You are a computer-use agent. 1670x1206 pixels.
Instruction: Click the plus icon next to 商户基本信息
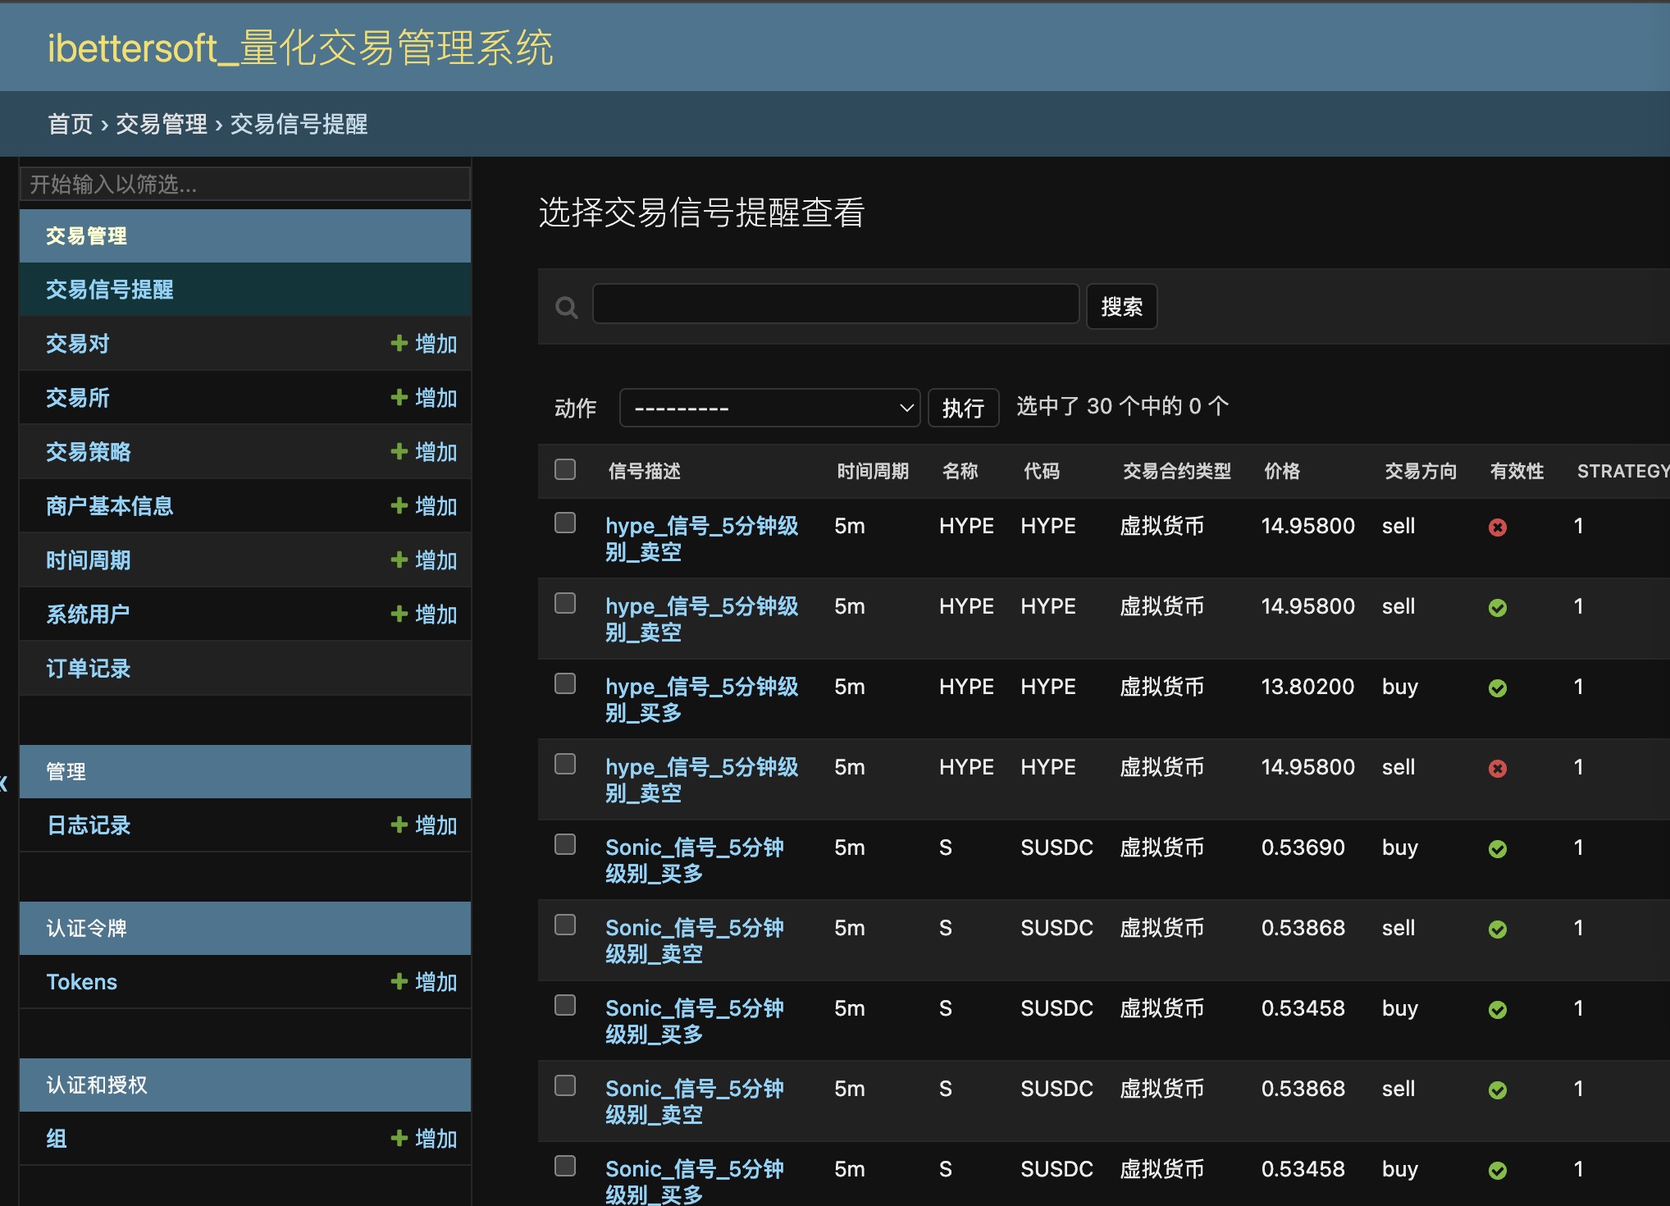click(399, 505)
